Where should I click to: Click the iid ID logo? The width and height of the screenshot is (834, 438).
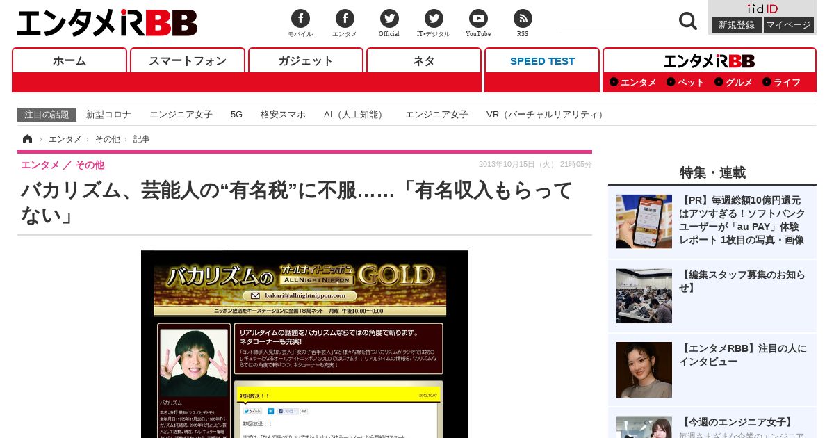click(x=762, y=8)
